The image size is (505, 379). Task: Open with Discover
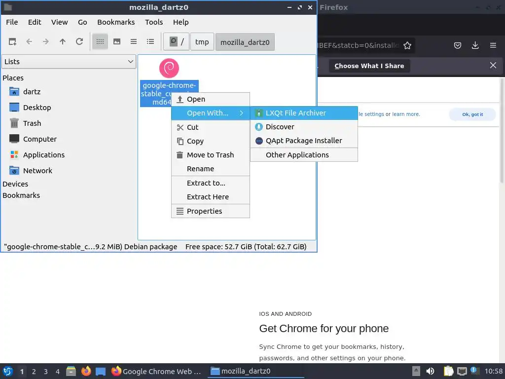[x=304, y=127]
